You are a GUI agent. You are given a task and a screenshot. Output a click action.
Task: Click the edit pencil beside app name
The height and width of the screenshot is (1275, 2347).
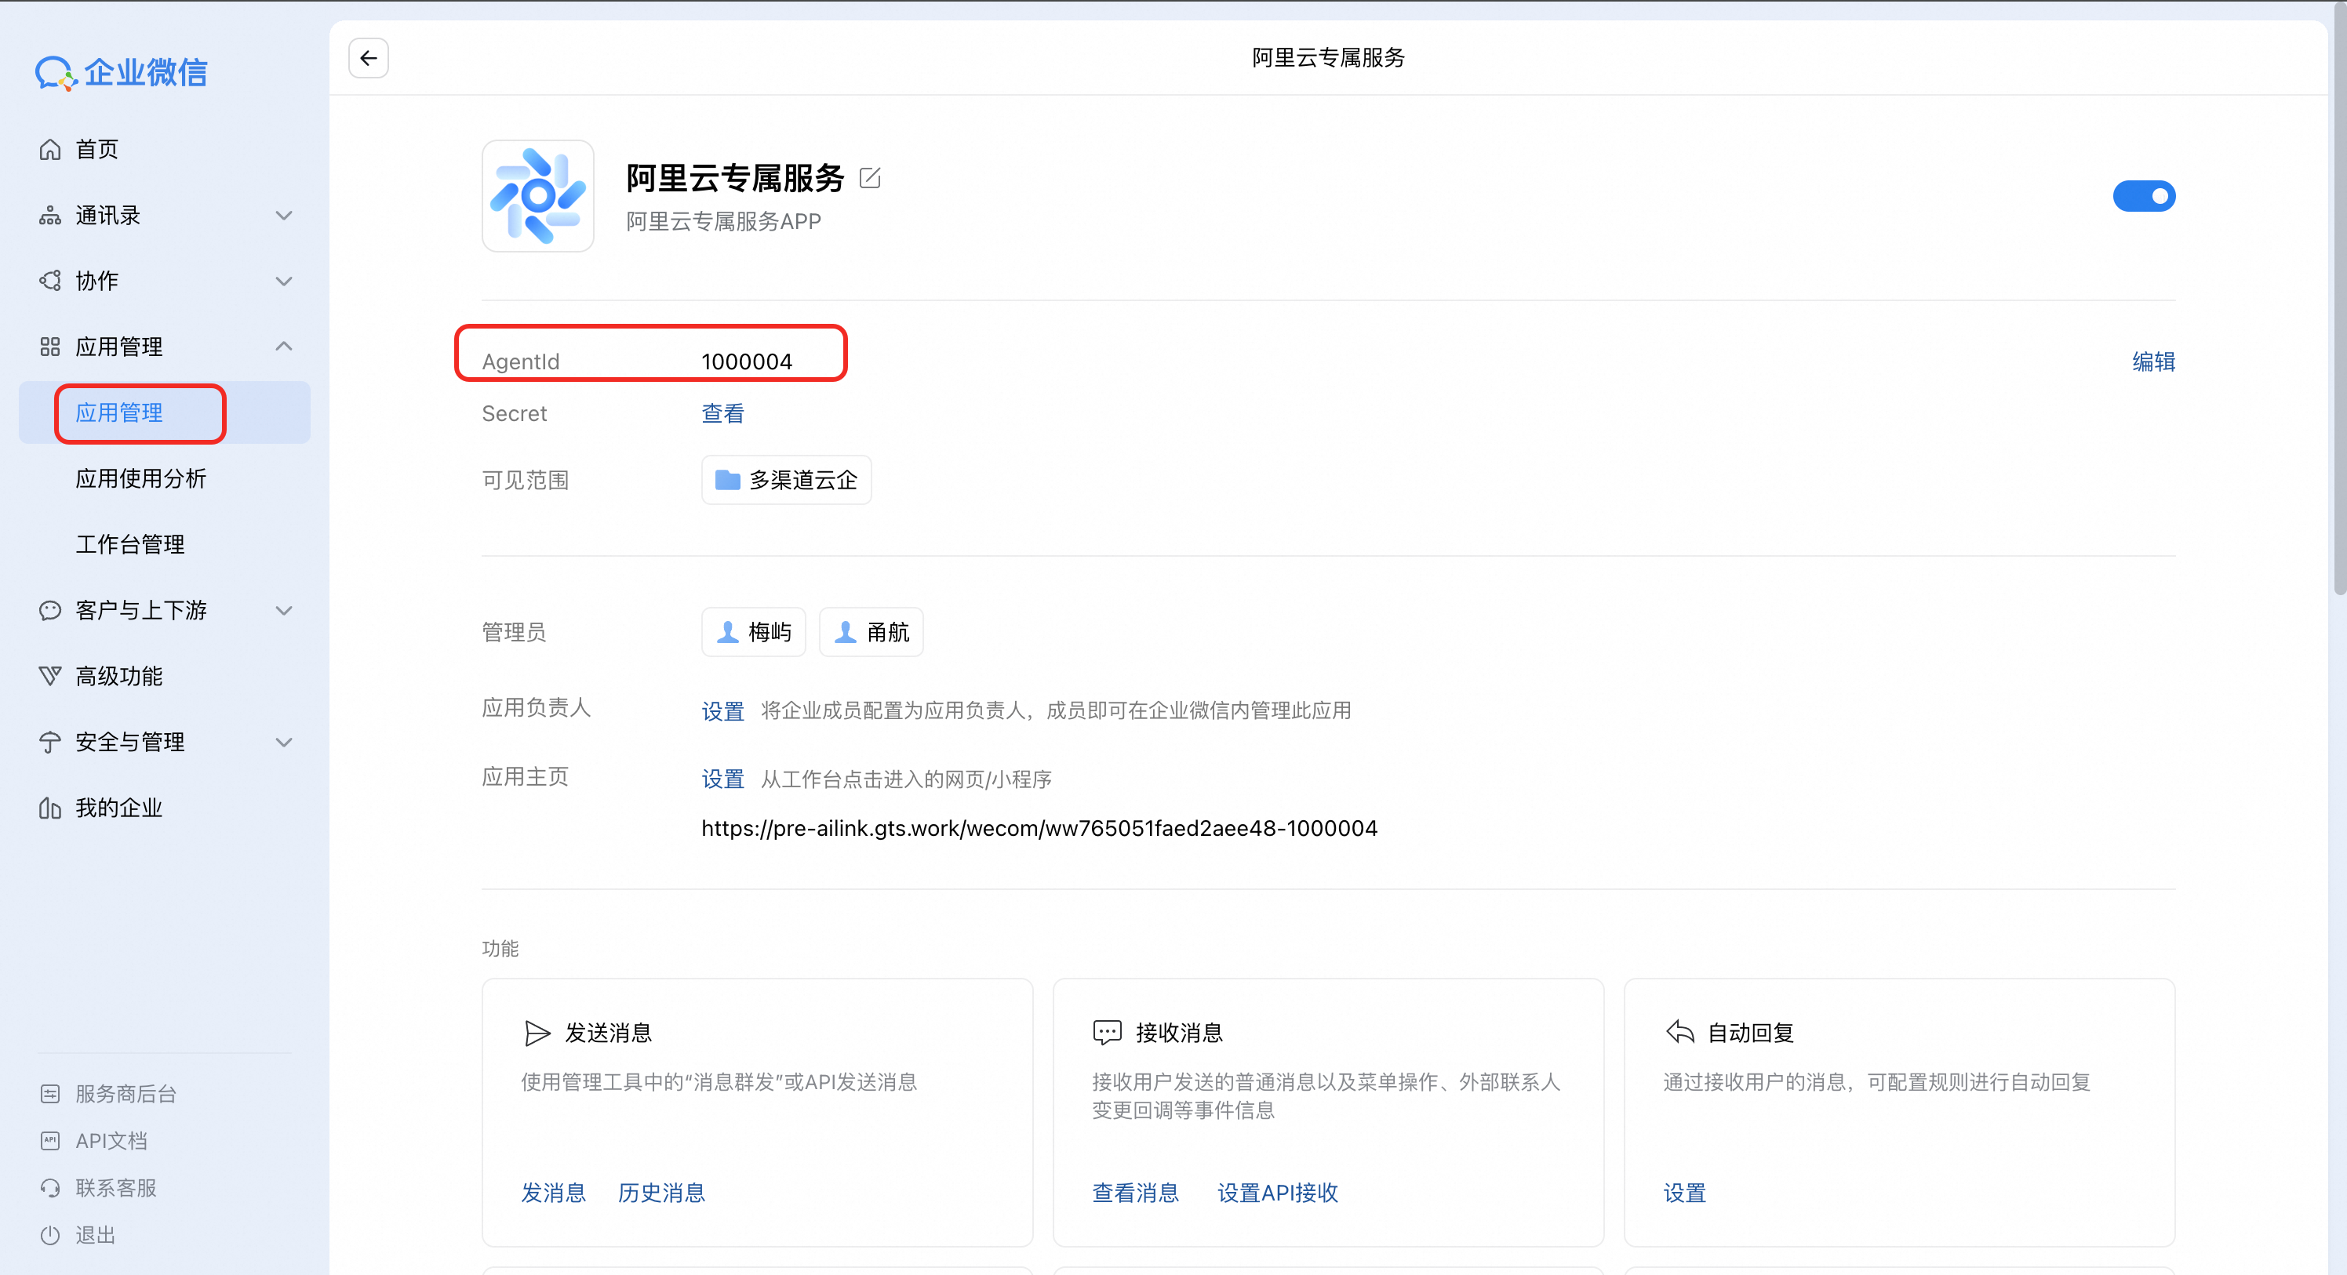point(869,177)
